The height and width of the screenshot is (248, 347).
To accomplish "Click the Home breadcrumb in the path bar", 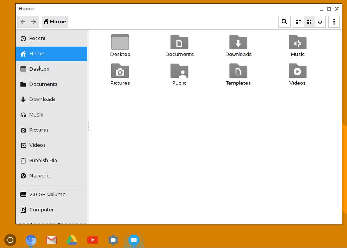I will pyautogui.click(x=55, y=22).
